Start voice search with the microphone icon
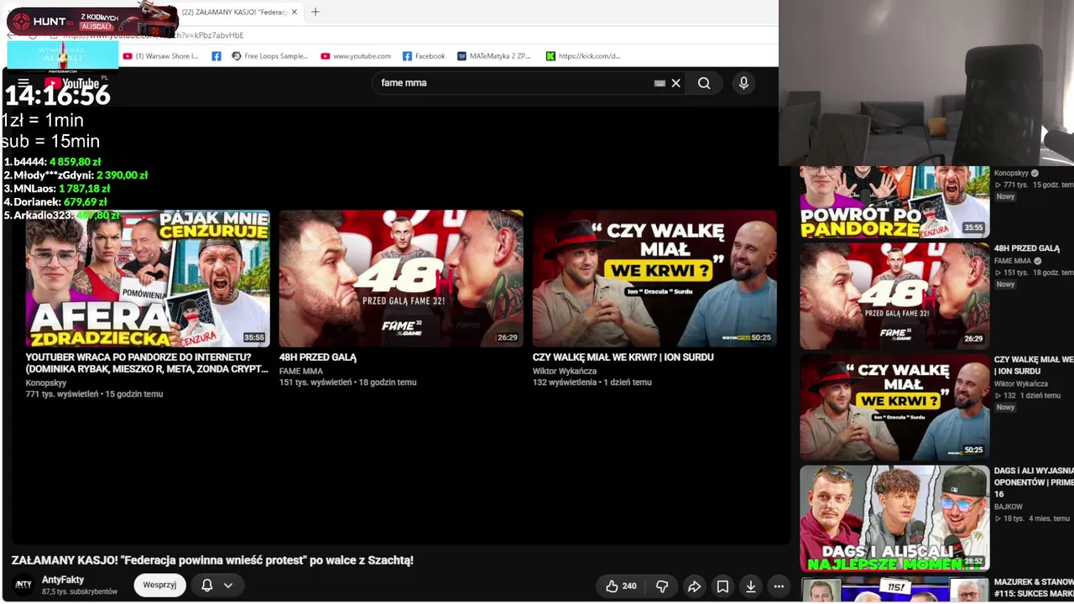1074x604 pixels. 743,83
